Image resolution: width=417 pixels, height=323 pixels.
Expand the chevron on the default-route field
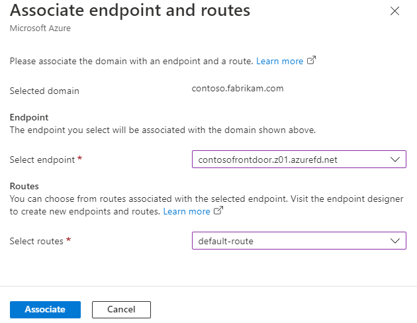pos(395,241)
